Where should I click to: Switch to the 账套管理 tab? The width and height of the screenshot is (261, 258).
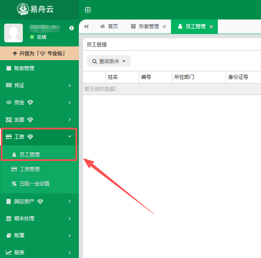point(145,27)
